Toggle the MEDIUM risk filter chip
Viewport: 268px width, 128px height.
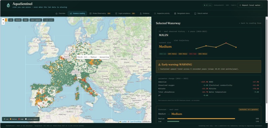tap(18, 20)
